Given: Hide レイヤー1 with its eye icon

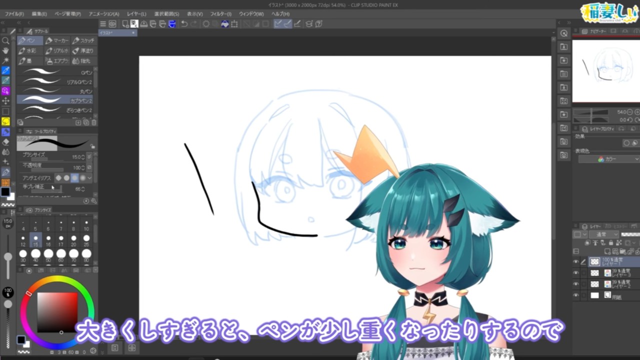Looking at the screenshot, I should pyautogui.click(x=575, y=262).
